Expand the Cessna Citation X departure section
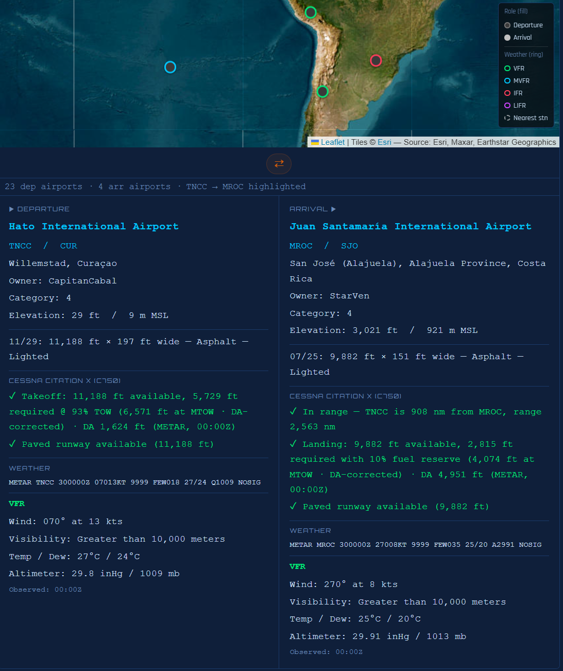Viewport: 563px width, 671px height. (x=64, y=381)
